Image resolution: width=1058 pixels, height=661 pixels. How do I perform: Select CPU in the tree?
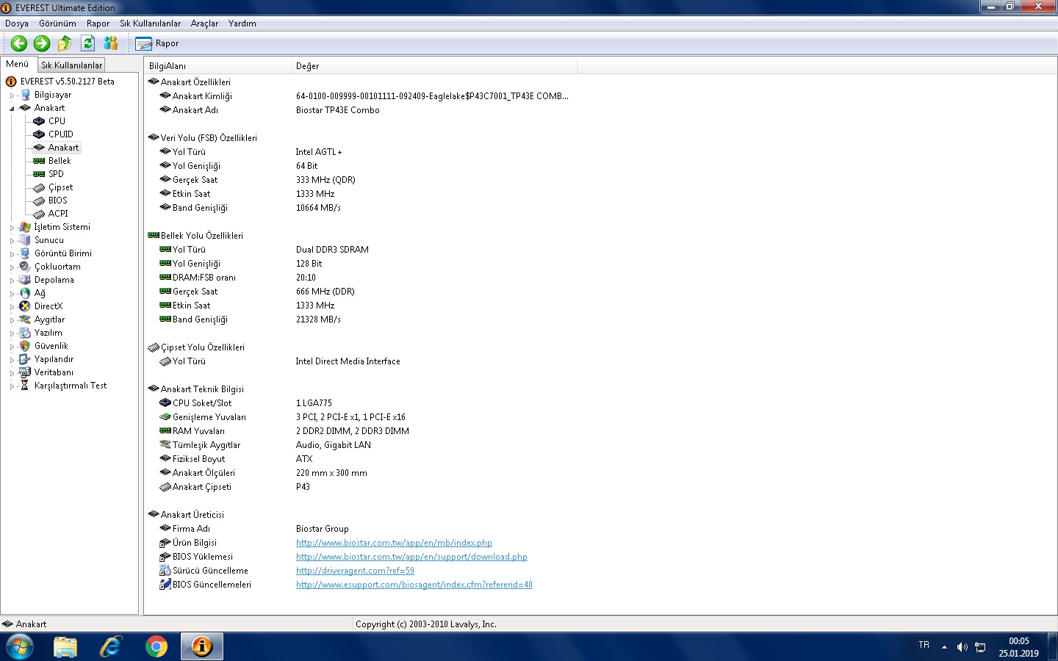point(57,121)
